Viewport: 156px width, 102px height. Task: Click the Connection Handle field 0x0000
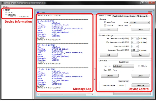pos(121,85)
